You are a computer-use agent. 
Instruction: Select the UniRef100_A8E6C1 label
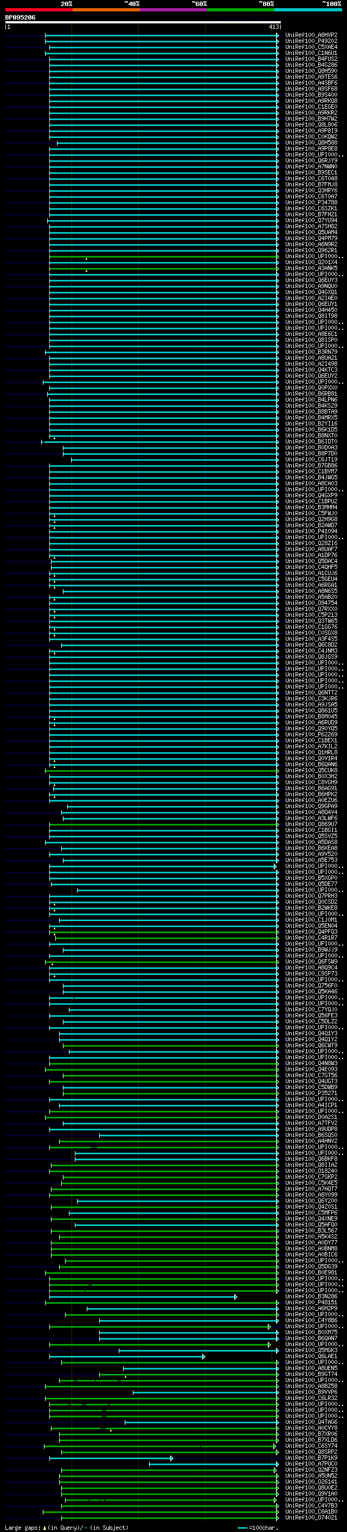[x=311, y=334]
